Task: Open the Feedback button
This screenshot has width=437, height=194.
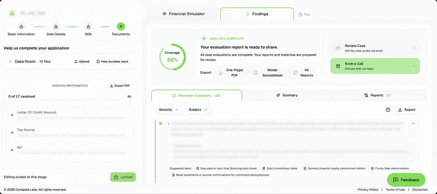Action: tap(406, 180)
